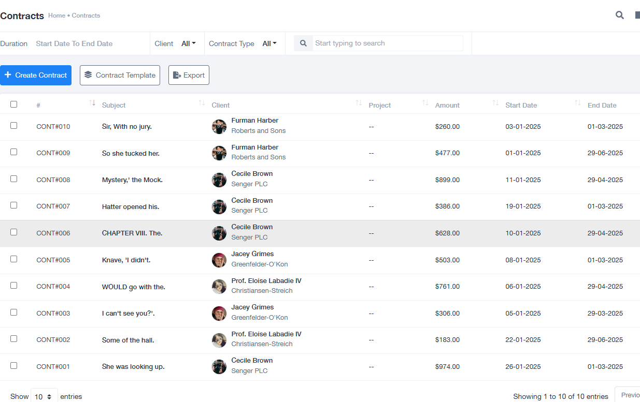This screenshot has width=640, height=402.
Task: Go to Home breadcrumb link
Action: pyautogui.click(x=56, y=16)
